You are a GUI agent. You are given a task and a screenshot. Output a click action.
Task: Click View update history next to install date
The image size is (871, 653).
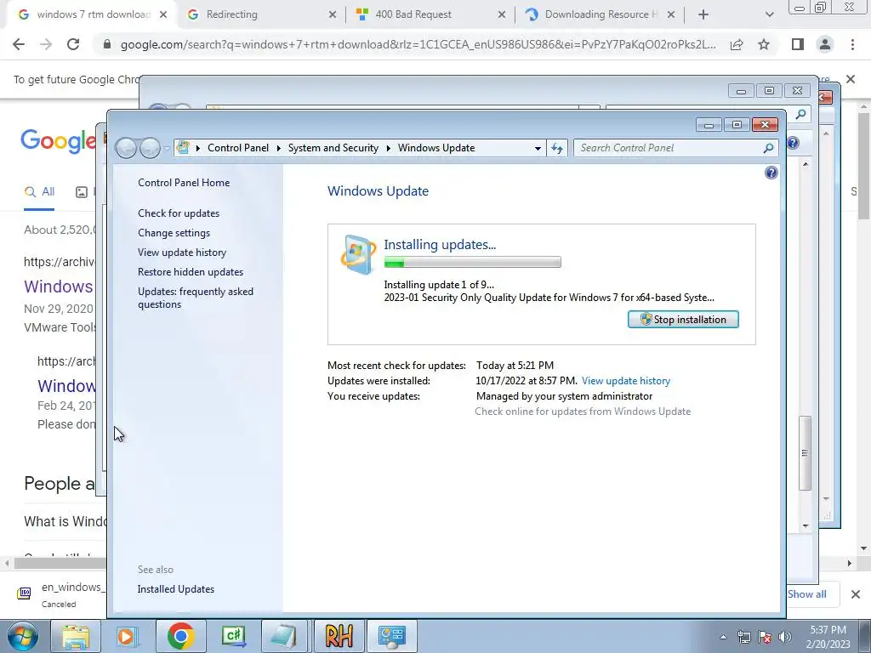tap(626, 381)
